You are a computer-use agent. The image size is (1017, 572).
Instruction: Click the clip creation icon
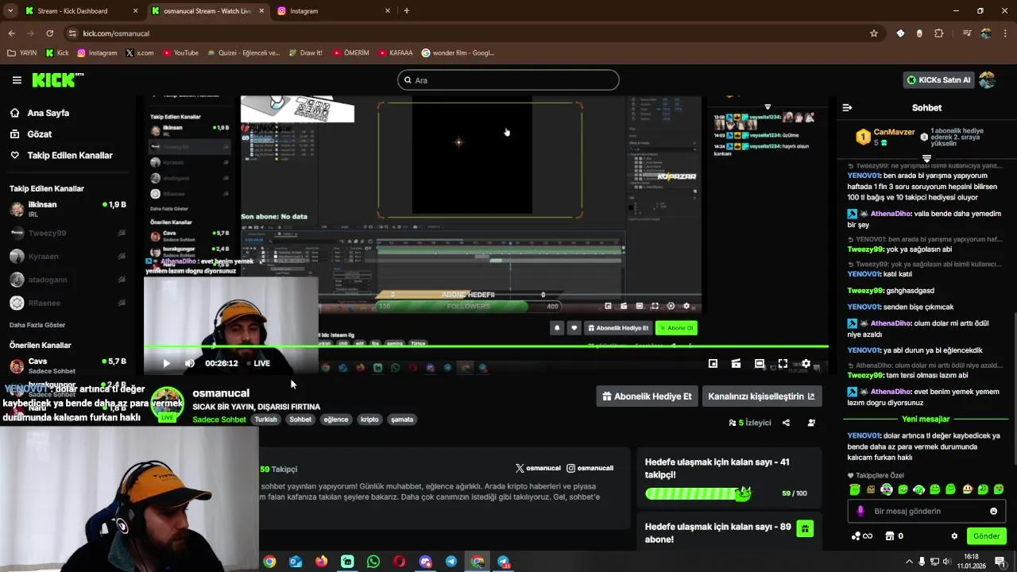[736, 363]
